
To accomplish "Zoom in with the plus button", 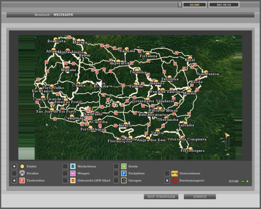I will click(x=247, y=181).
